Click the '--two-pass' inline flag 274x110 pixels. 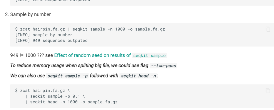point(163,66)
